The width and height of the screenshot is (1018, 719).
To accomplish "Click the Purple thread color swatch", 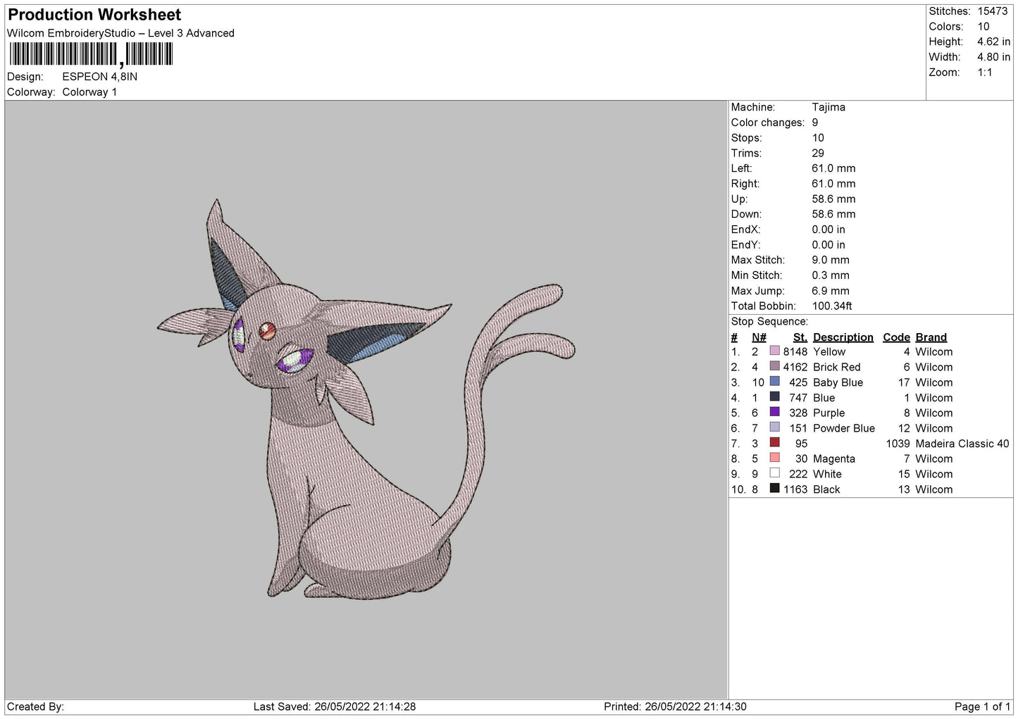I will [x=775, y=412].
